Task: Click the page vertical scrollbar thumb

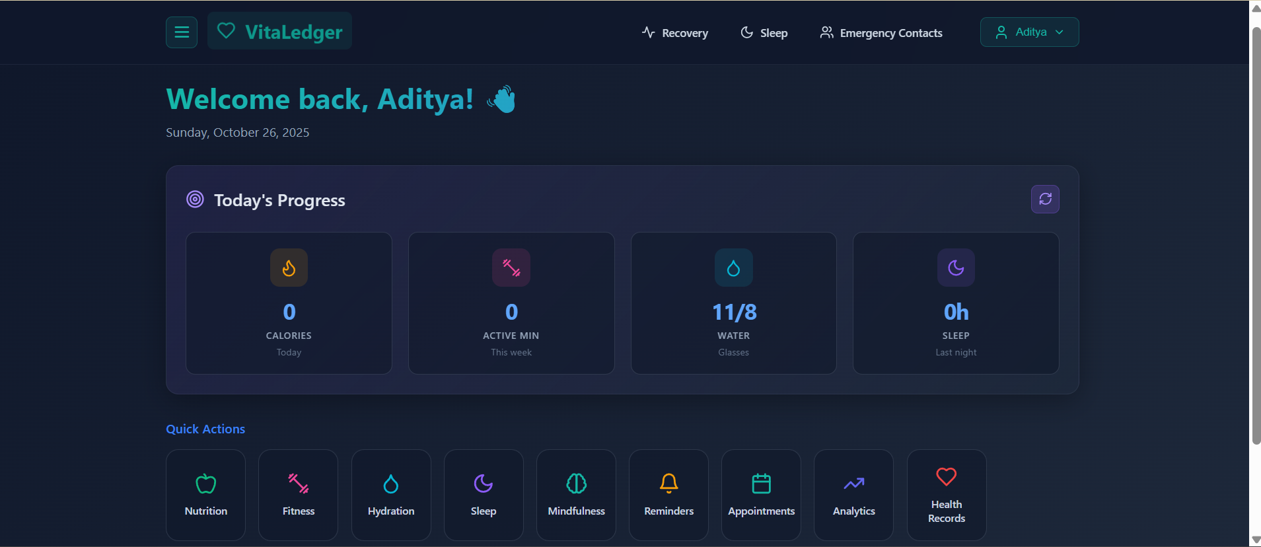Action: point(1256,236)
